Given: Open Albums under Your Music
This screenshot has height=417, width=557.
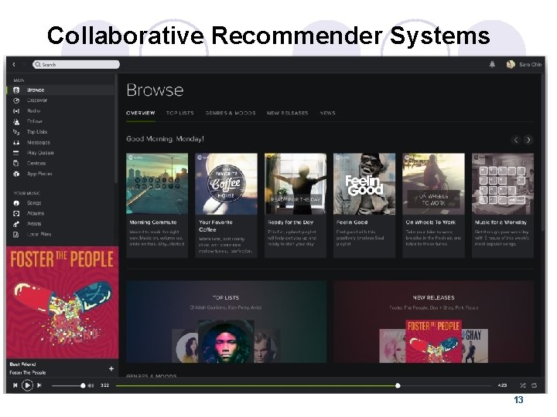Looking at the screenshot, I should point(36,213).
